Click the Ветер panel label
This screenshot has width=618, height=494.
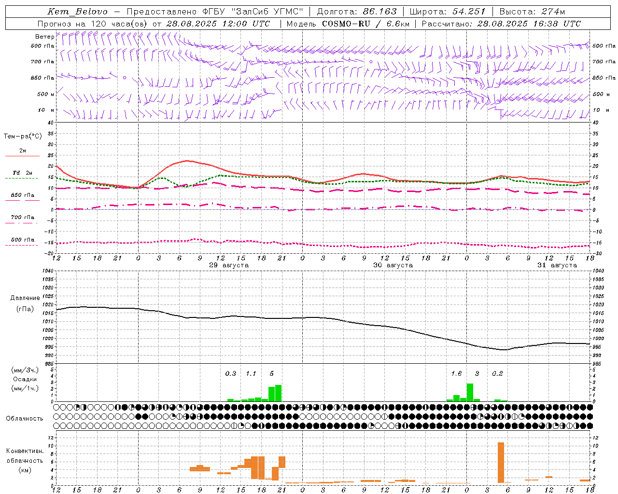[x=44, y=37]
